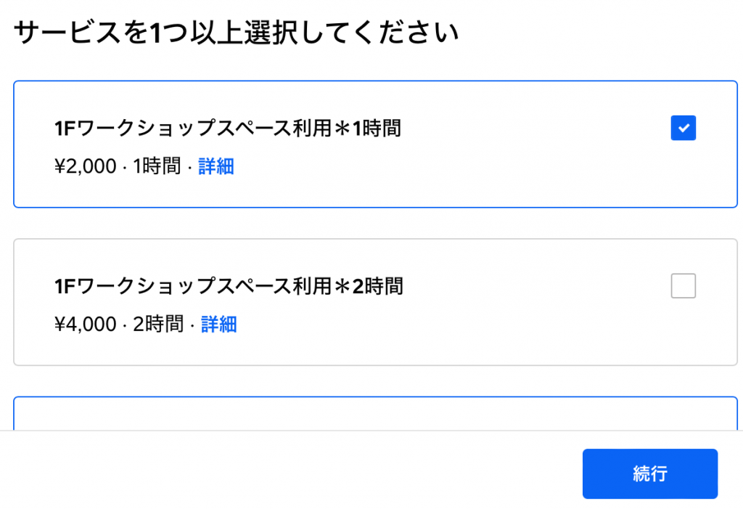Click the white footer bar left of 続行
The height and width of the screenshot is (509, 743).
tap(290, 472)
